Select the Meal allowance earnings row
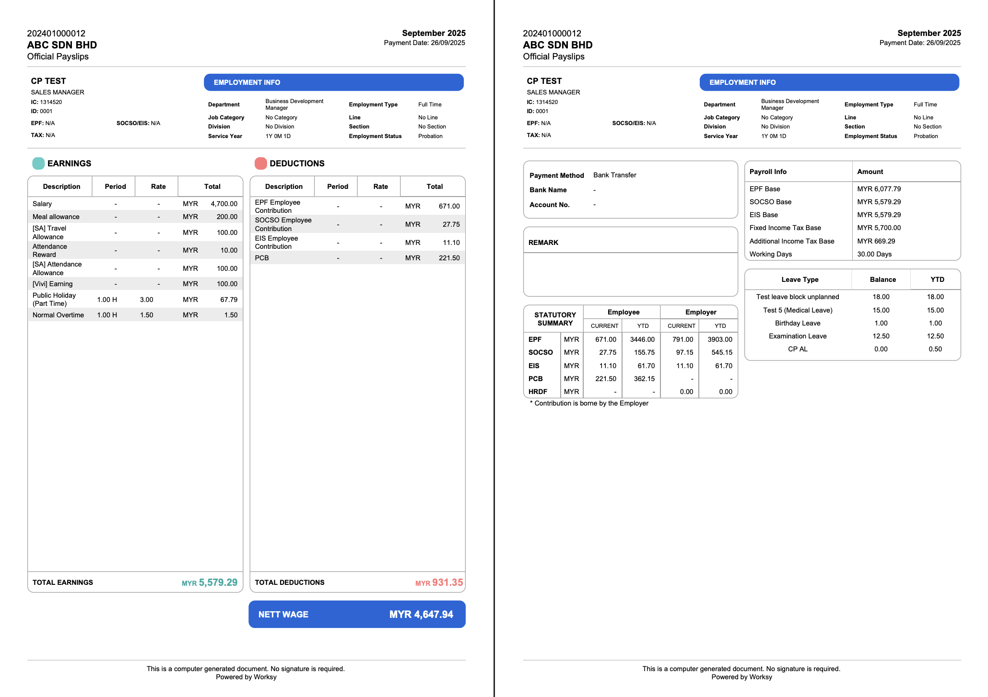988x697 pixels. [135, 217]
